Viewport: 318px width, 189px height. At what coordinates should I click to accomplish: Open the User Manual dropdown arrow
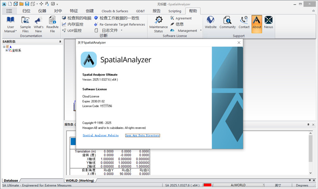click(16, 31)
